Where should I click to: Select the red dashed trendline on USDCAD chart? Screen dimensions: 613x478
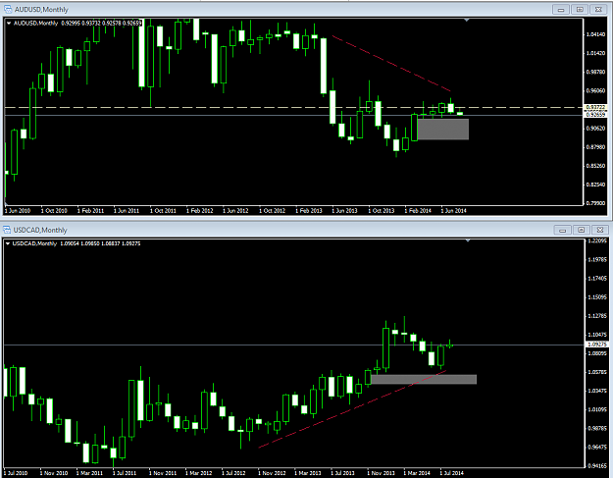pyautogui.click(x=352, y=408)
